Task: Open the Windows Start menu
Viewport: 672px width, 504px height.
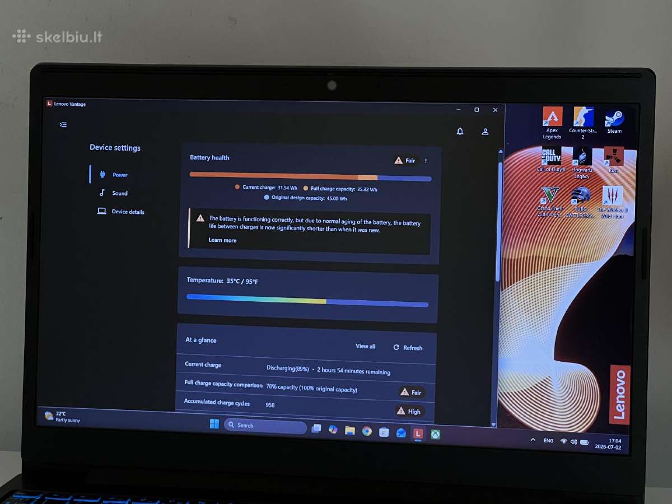Action: coord(214,424)
